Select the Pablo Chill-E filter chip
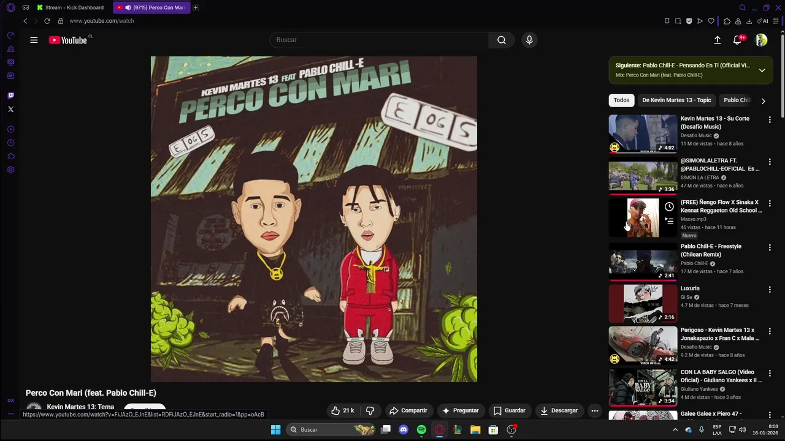This screenshot has width=785, height=441. click(737, 100)
